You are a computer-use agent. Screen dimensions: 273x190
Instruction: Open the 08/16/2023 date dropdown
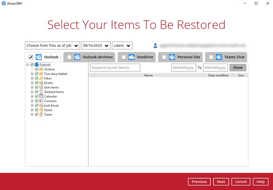click(96, 46)
